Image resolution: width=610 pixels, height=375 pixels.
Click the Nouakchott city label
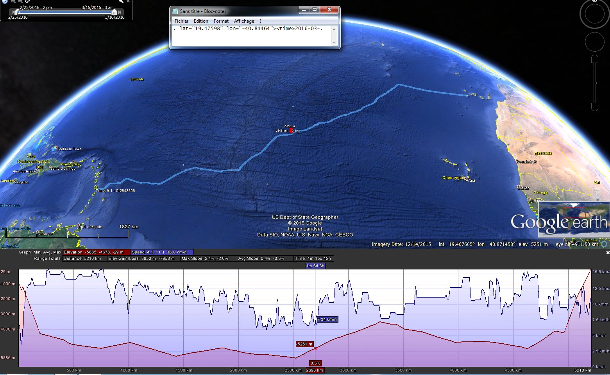[x=527, y=162]
